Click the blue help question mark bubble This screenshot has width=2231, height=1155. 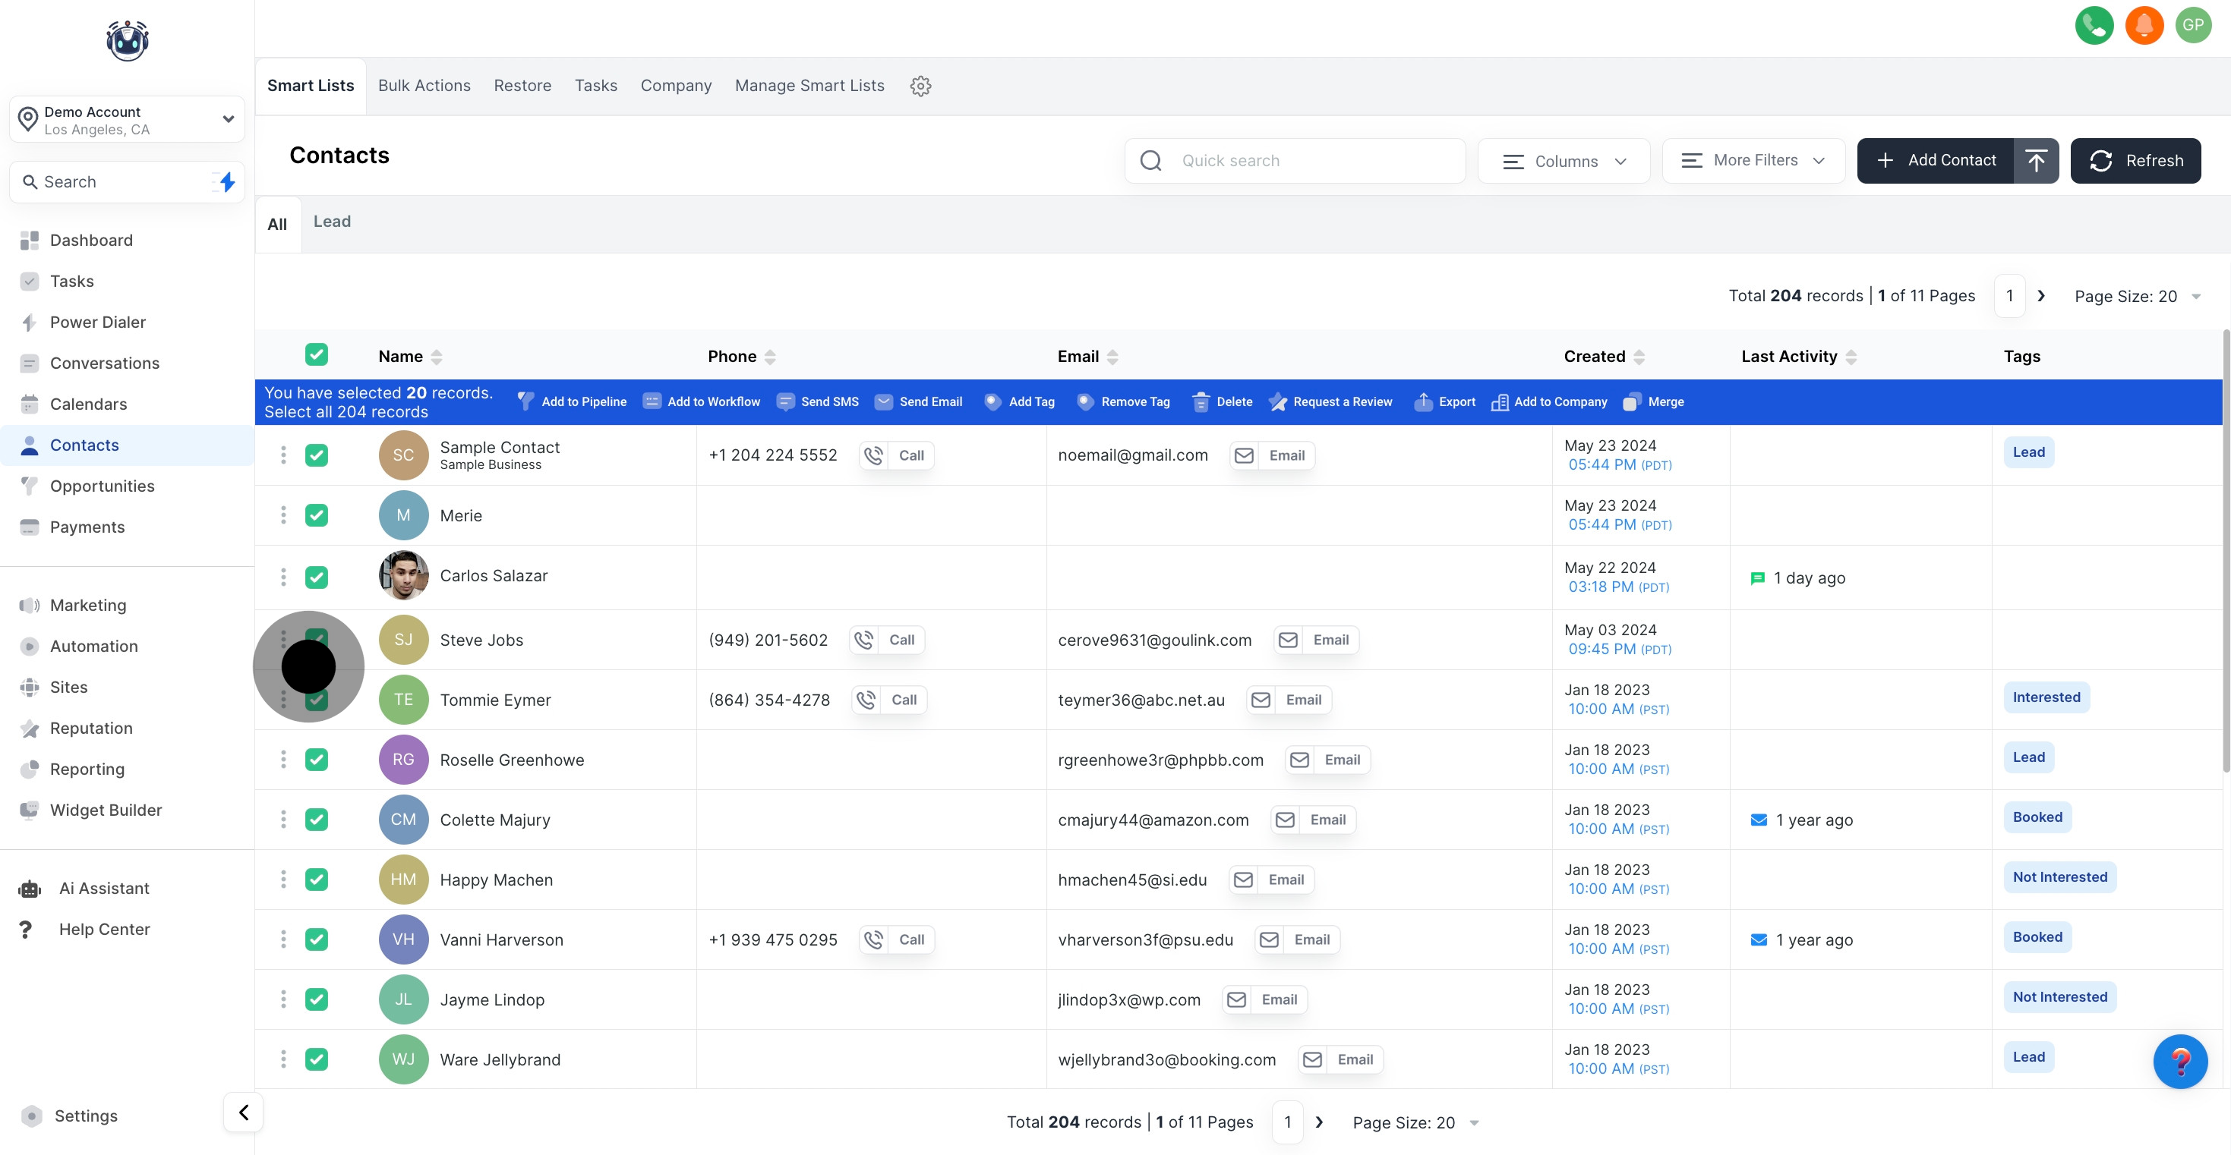pyautogui.click(x=2180, y=1061)
